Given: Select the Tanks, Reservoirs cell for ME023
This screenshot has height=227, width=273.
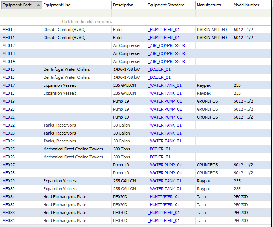Looking at the screenshot, I should 60,133.
